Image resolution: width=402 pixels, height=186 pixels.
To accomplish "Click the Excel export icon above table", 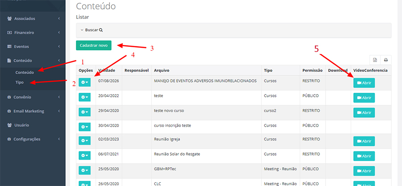I will tap(375, 60).
